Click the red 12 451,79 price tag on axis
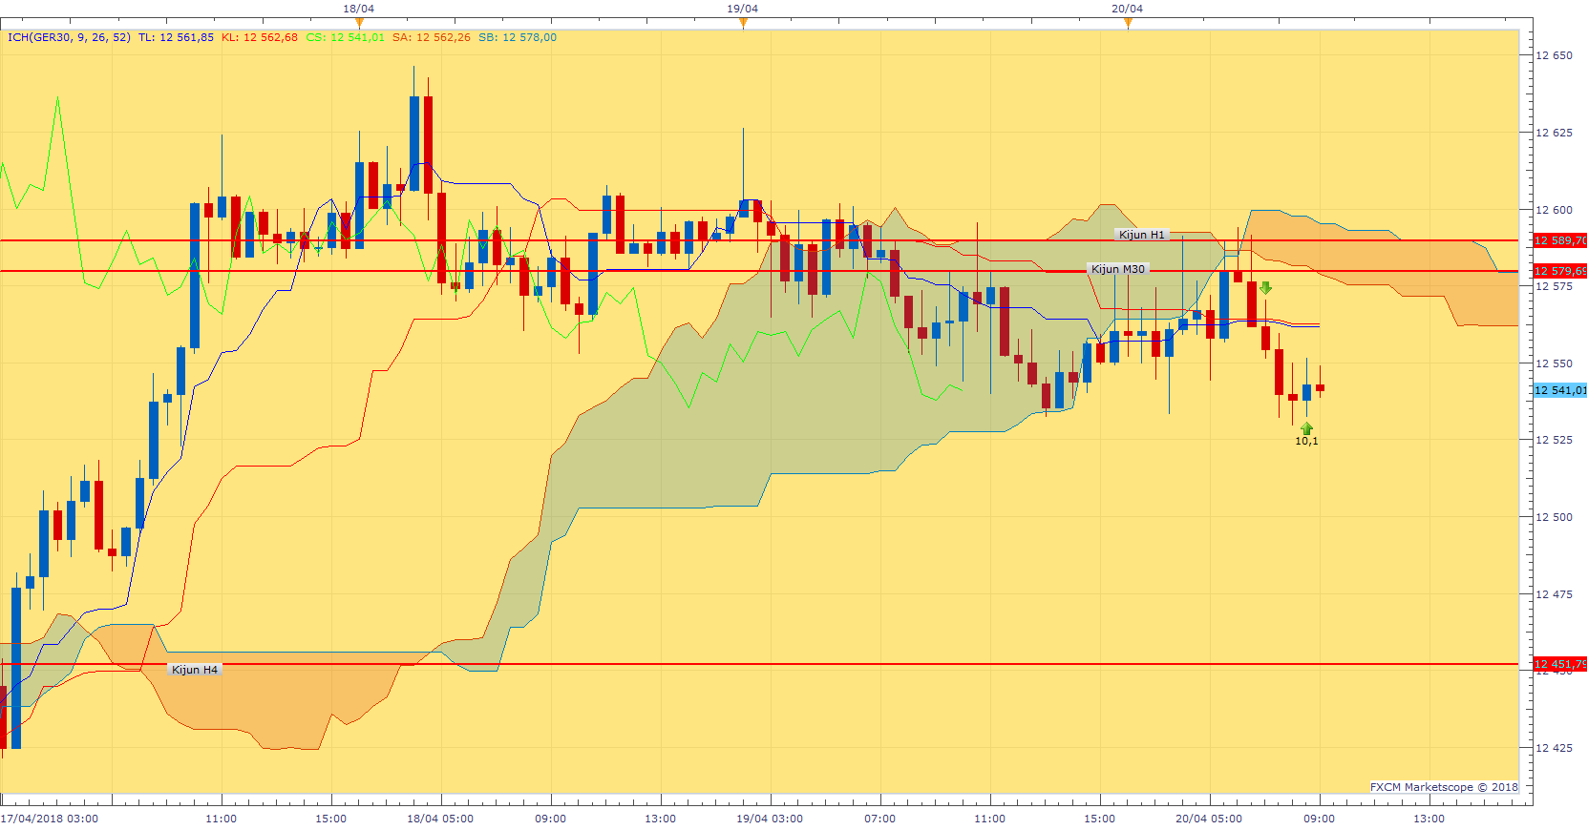 coord(1560,664)
